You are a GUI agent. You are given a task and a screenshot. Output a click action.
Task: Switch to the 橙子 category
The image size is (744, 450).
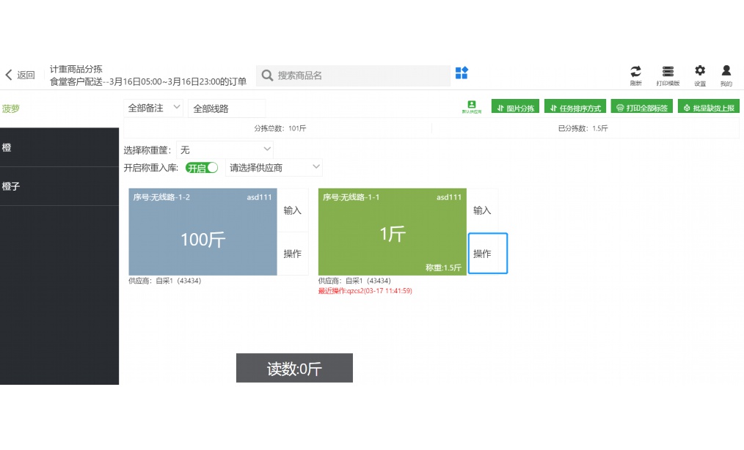coord(59,186)
